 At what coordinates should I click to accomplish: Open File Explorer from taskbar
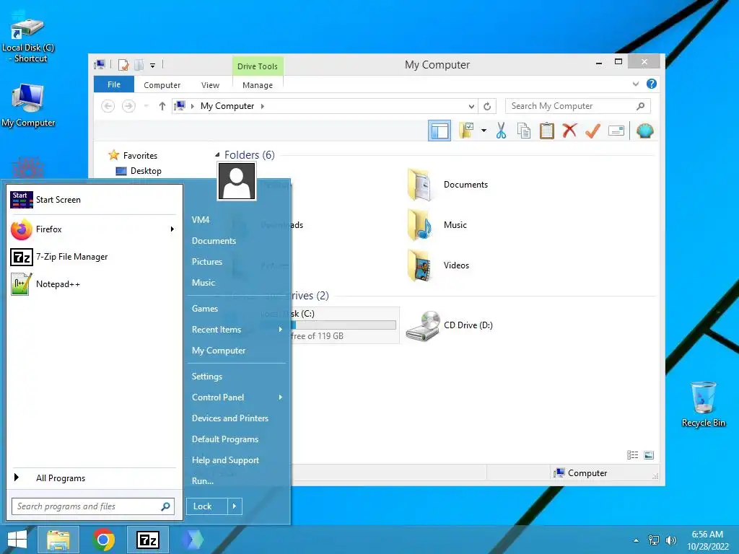58,540
